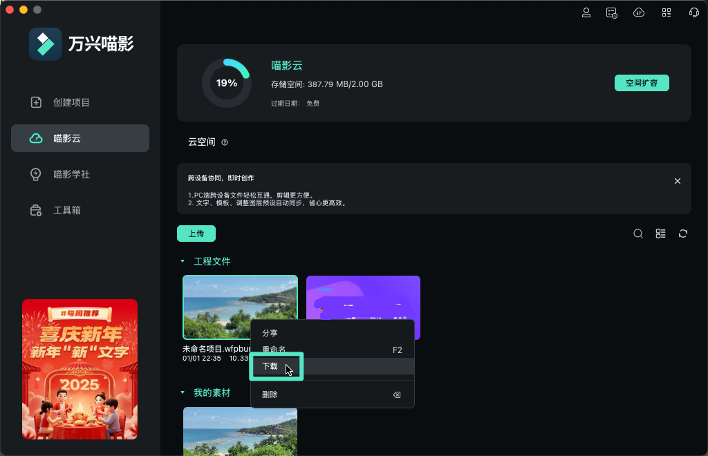This screenshot has width=708, height=456.
Task: Toggle the list view display mode
Action: (x=660, y=234)
